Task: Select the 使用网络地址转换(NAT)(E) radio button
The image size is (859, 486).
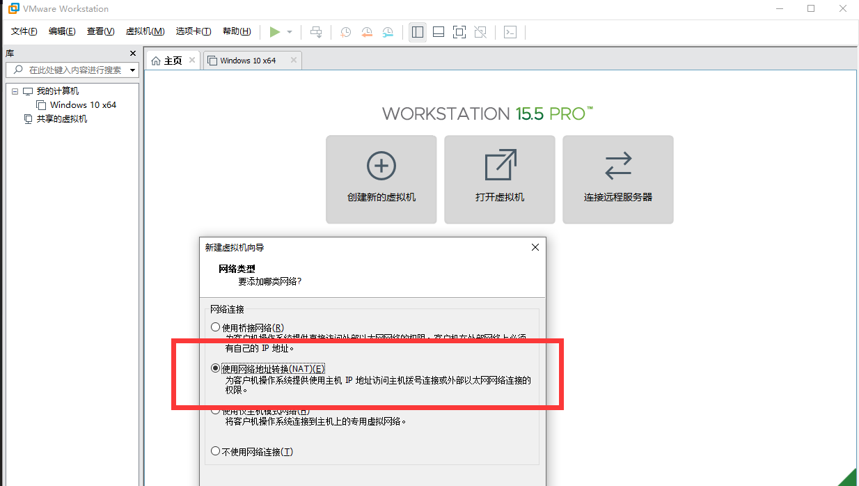Action: (215, 368)
